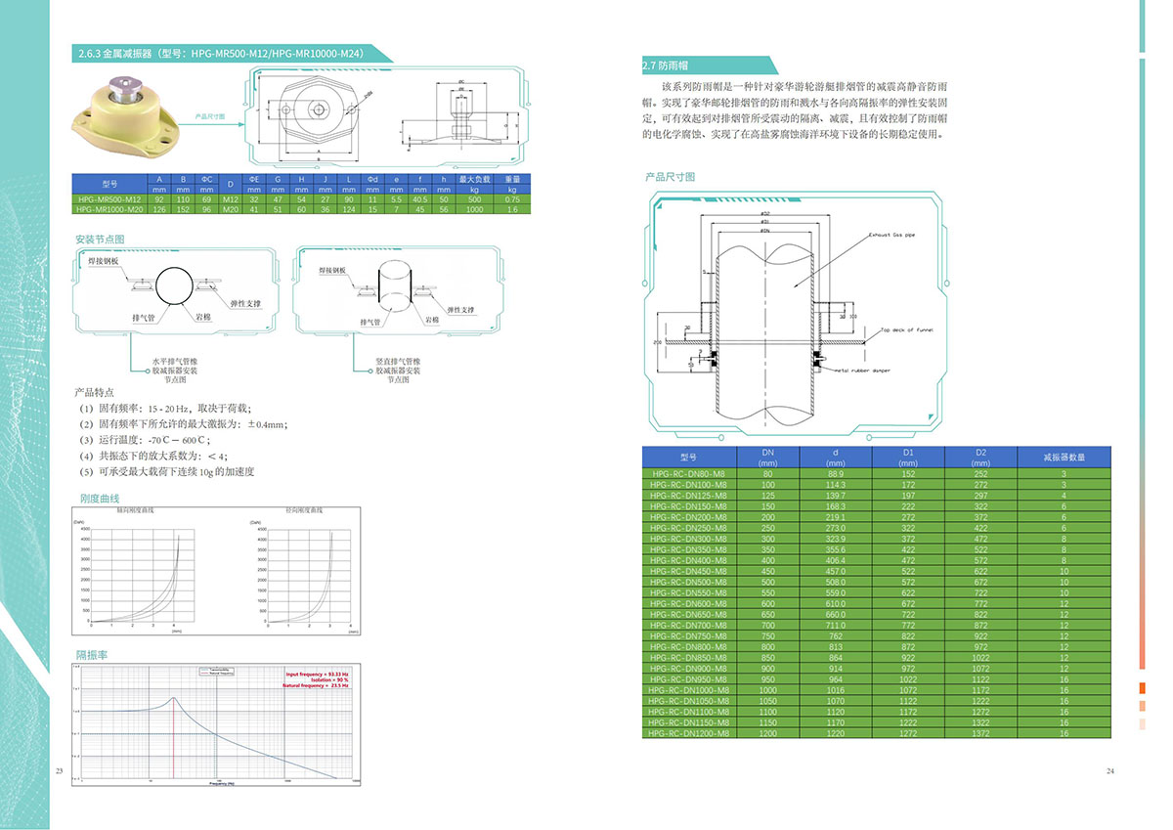This screenshot has width=1173, height=830.
Task: Select feature line '共振态下的放大系数为：< 4'
Action: tap(154, 456)
